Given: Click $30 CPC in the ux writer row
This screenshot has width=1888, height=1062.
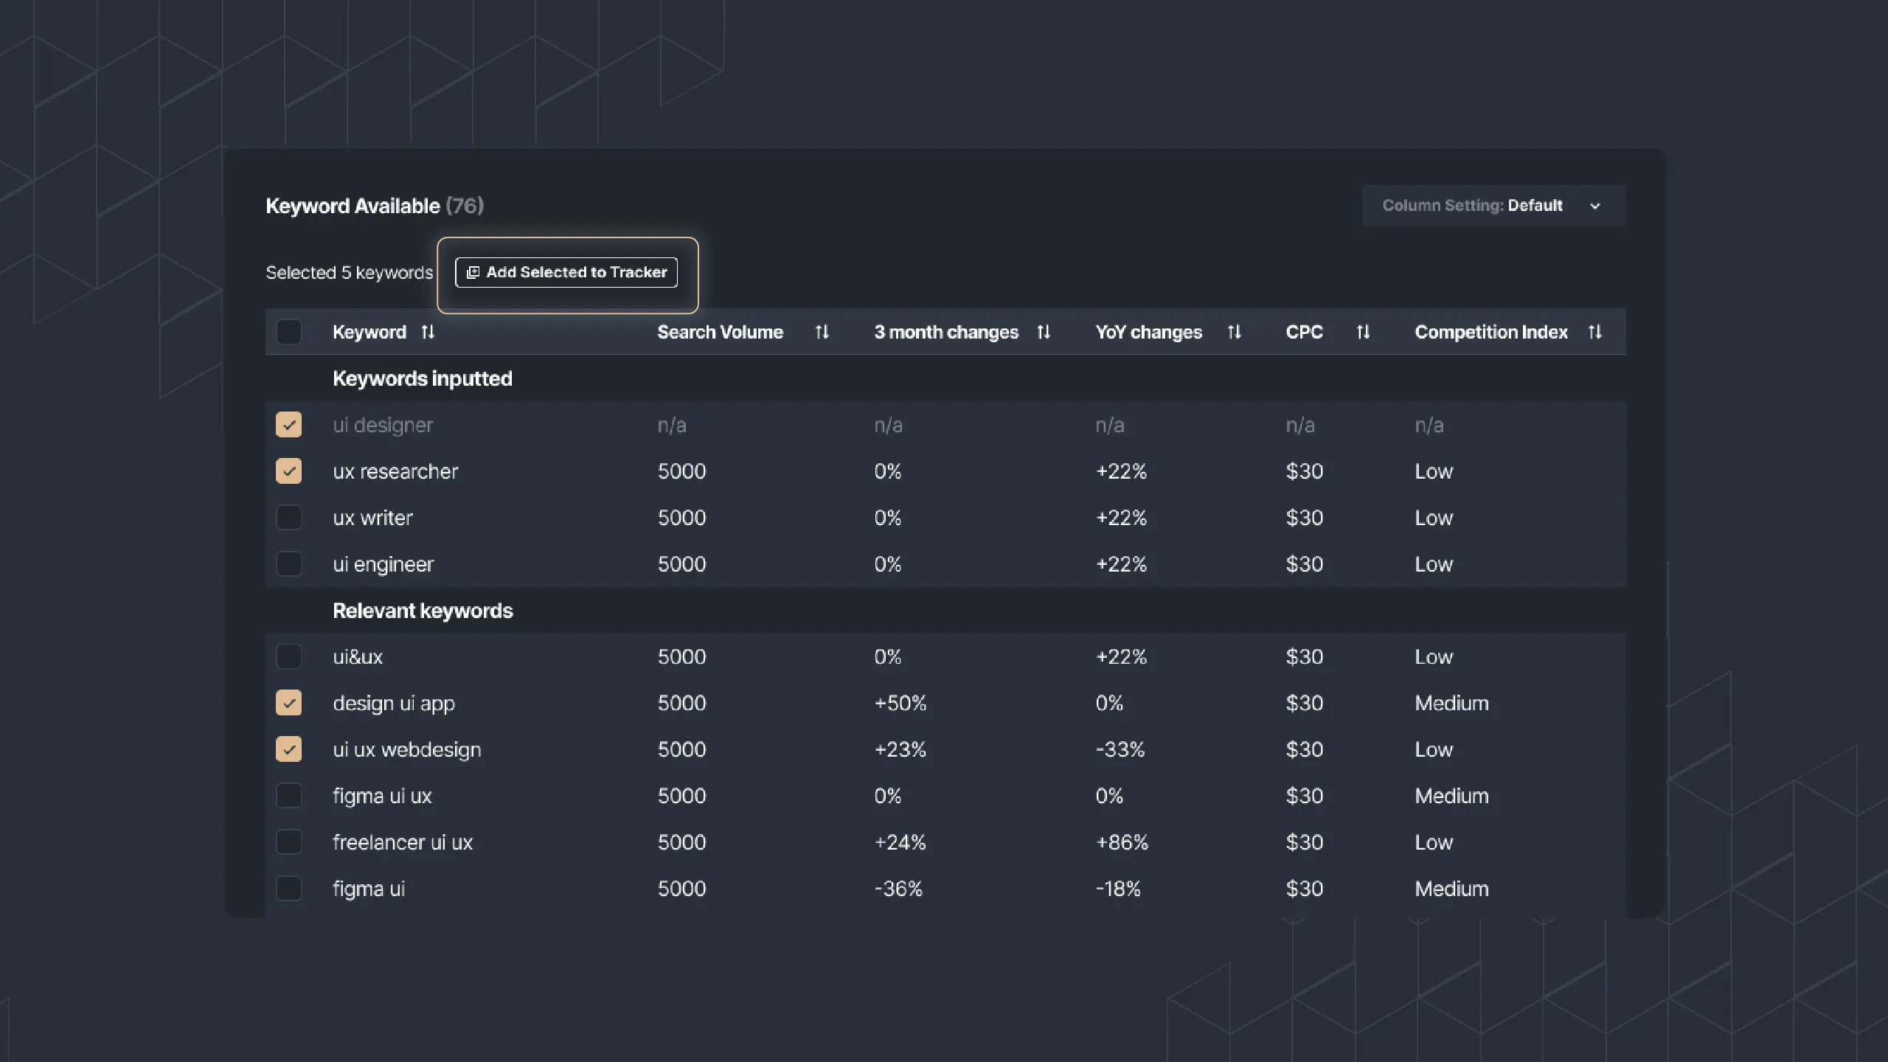Looking at the screenshot, I should pos(1304,518).
